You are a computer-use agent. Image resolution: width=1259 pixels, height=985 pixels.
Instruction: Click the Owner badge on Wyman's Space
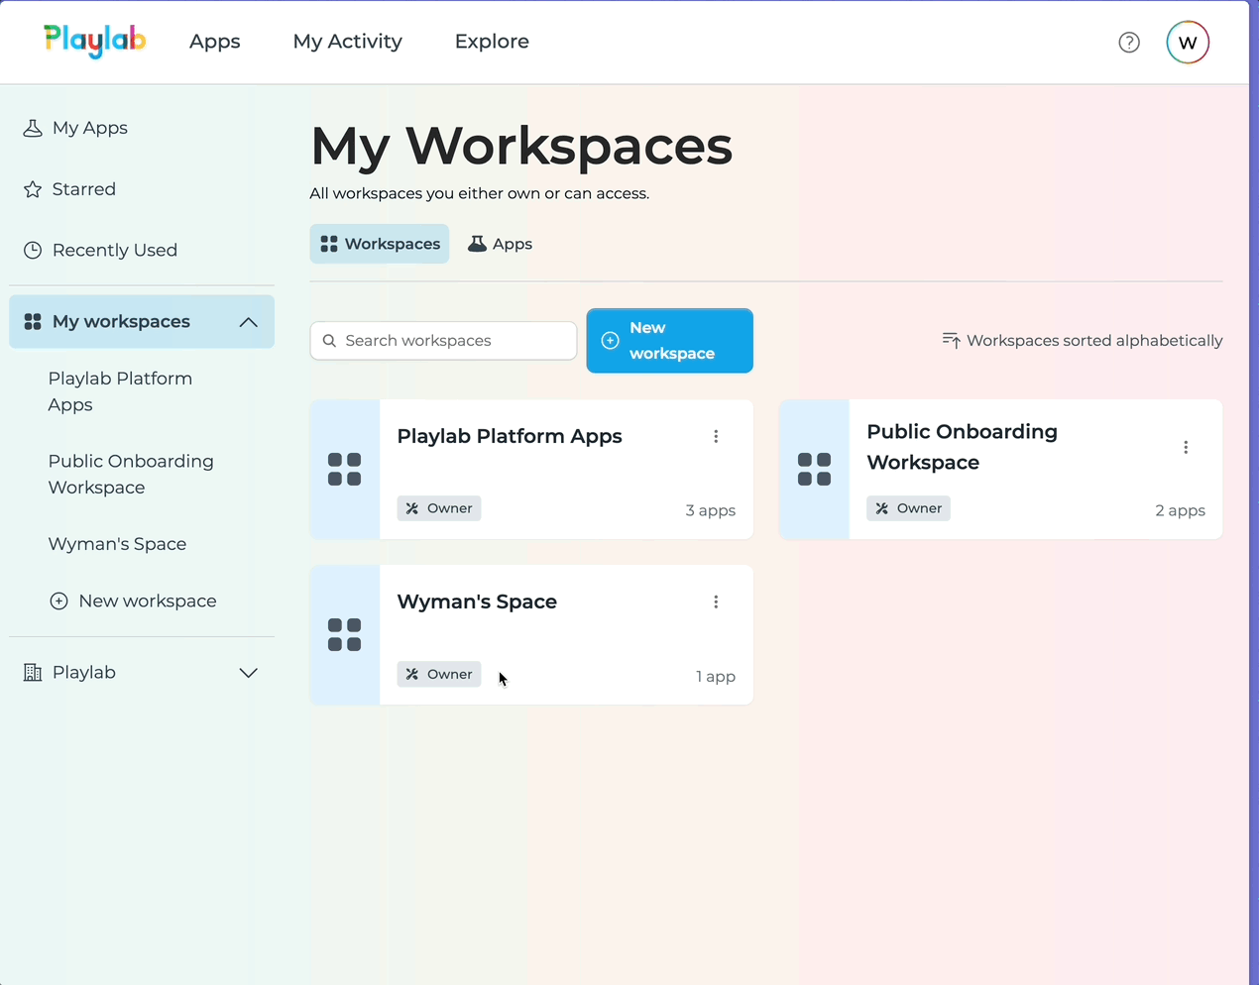click(x=439, y=674)
